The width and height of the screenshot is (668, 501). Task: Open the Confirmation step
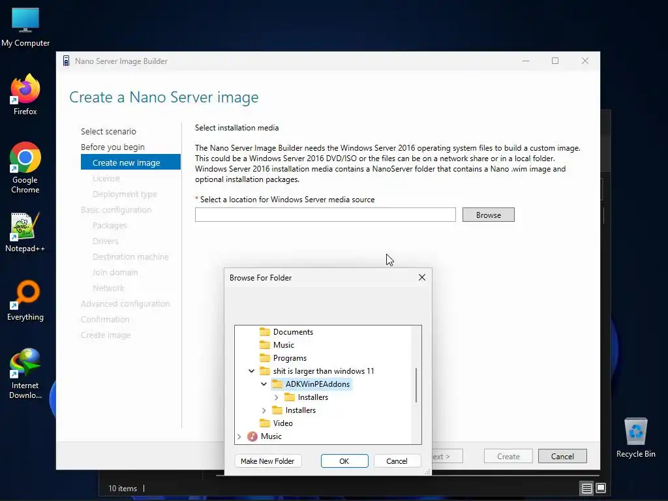tap(105, 320)
